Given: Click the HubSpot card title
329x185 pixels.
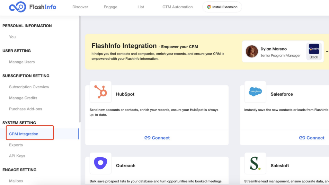Looking at the screenshot, I should [125, 94].
